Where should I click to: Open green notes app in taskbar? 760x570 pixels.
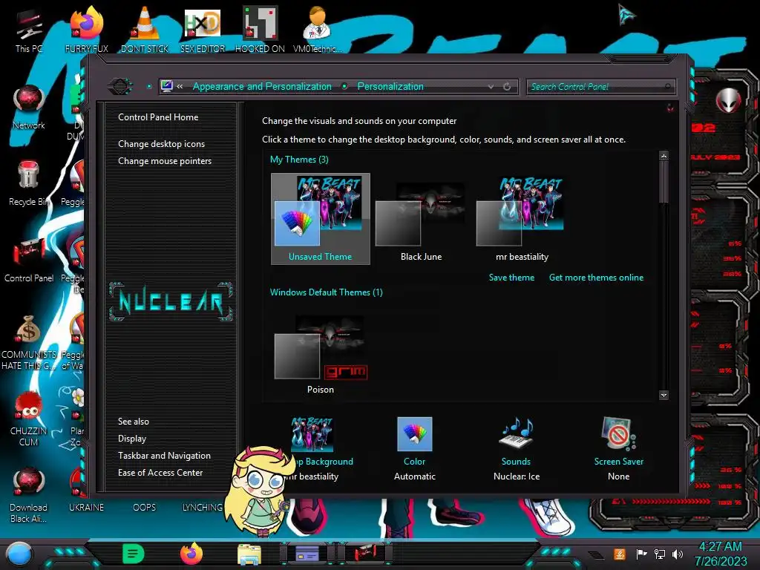point(134,554)
